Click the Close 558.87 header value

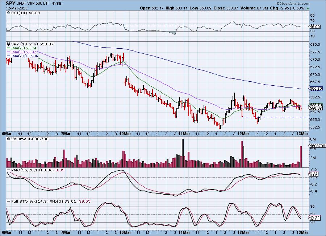(x=226, y=8)
